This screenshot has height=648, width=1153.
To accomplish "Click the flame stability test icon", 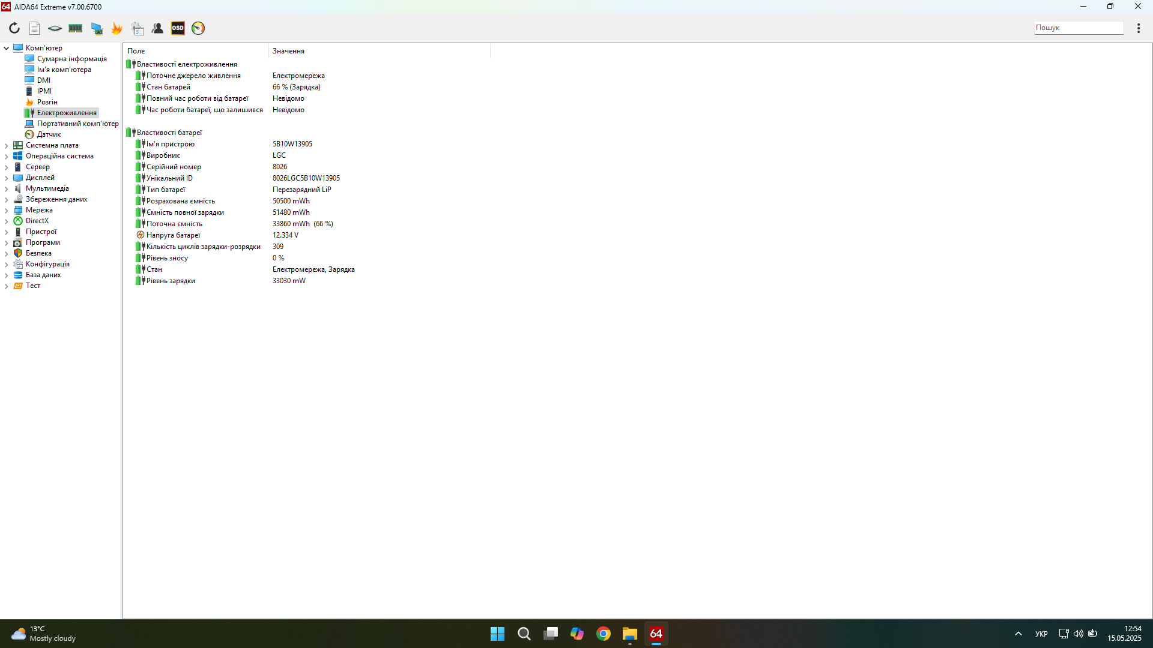I will (x=117, y=28).
